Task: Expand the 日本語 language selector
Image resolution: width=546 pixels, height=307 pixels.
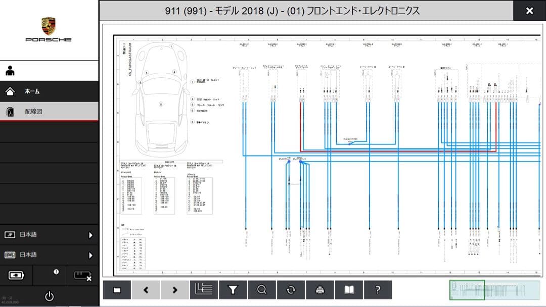Action: (49, 234)
